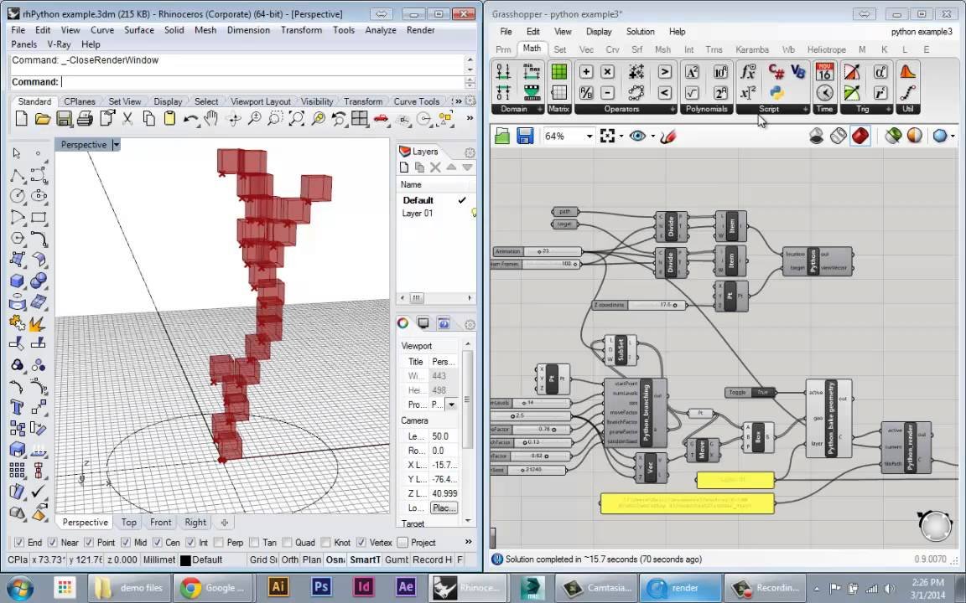Image resolution: width=966 pixels, height=603 pixels.
Task: Click Grasshopper zoom extents icon
Action: (x=607, y=136)
